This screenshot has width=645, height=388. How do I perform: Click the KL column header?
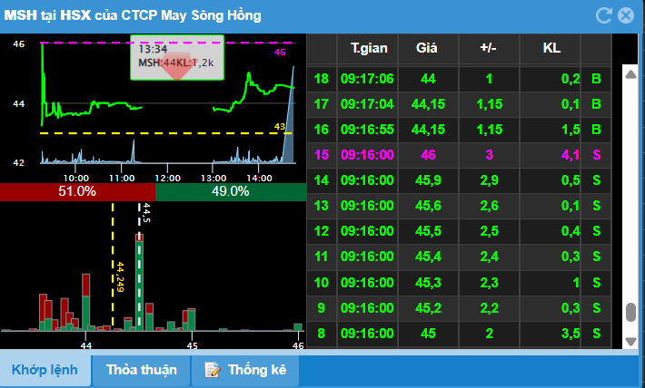coord(550,48)
